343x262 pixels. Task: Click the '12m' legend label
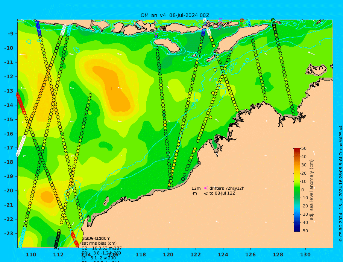pos(196,188)
